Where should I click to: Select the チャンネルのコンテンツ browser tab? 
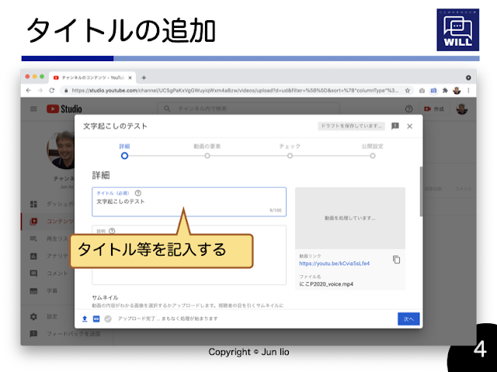coord(93,77)
